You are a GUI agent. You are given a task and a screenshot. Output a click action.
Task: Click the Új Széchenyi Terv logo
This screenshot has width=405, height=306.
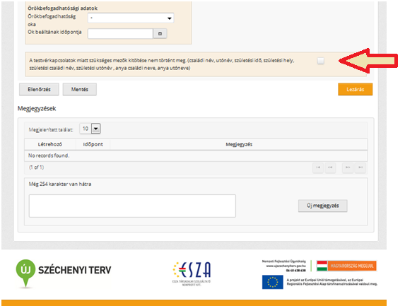tap(64, 273)
